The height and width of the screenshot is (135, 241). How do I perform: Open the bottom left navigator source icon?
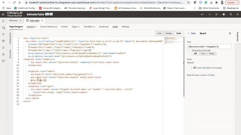coord(3,61)
